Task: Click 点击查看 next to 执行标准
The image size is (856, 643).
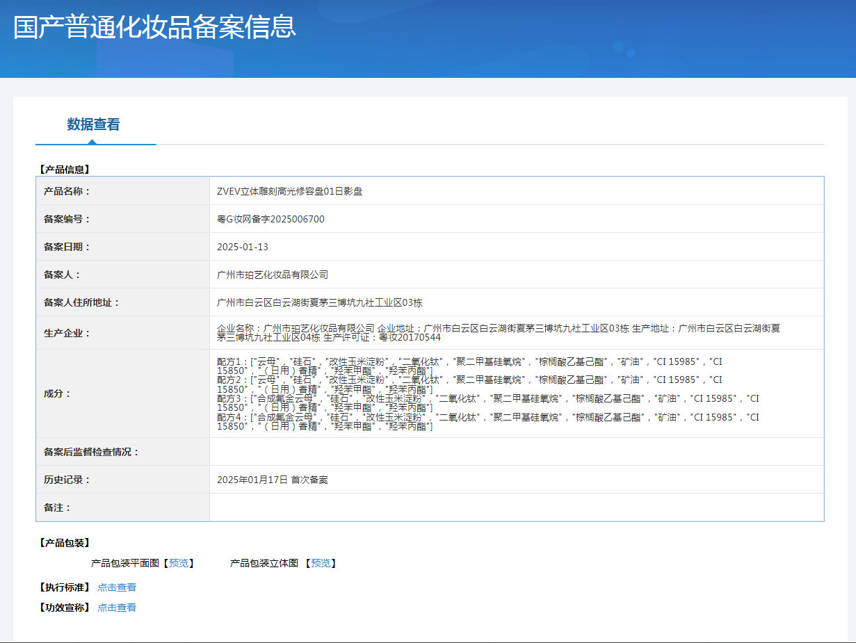Action: (x=117, y=587)
